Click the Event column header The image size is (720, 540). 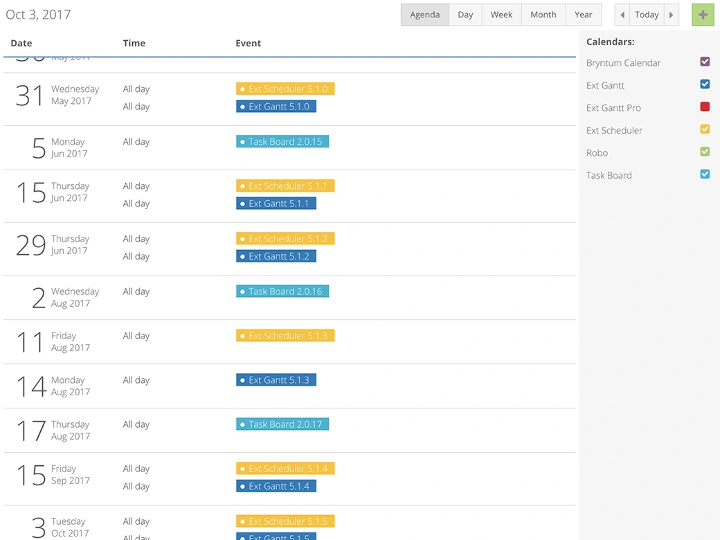coord(248,43)
